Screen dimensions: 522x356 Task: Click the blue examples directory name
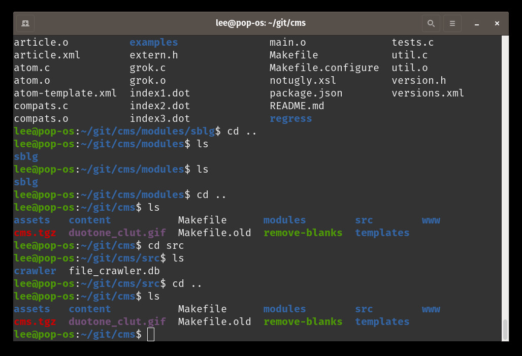click(x=153, y=42)
